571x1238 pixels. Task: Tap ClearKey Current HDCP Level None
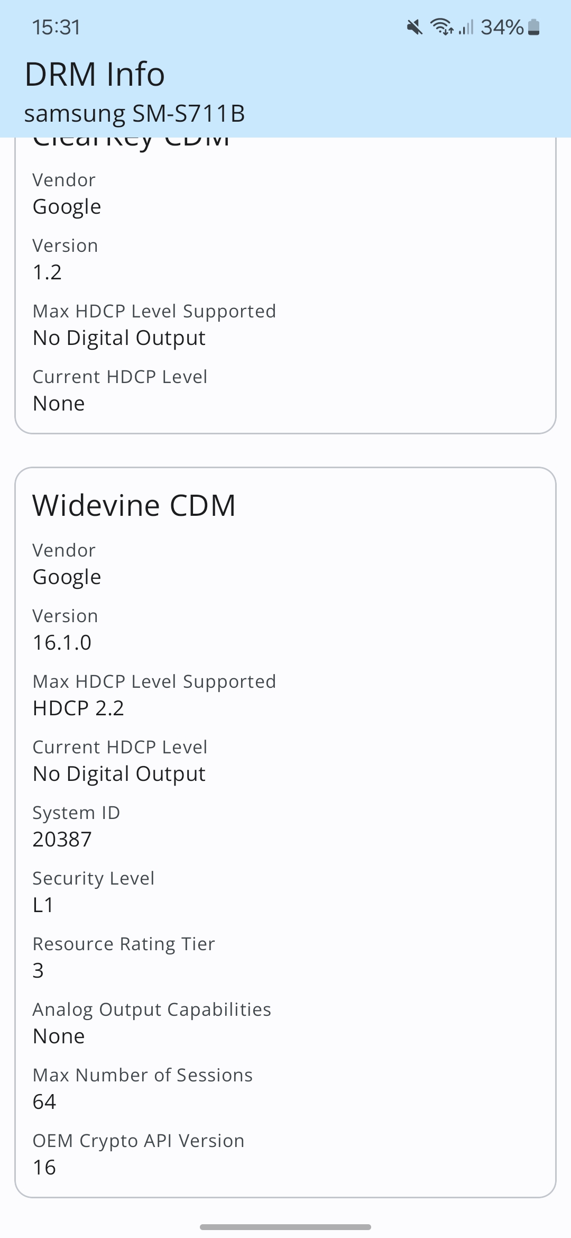(59, 404)
